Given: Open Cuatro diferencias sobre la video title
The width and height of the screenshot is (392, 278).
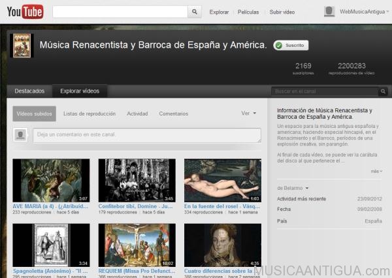Looking at the screenshot, I should (x=219, y=271).
